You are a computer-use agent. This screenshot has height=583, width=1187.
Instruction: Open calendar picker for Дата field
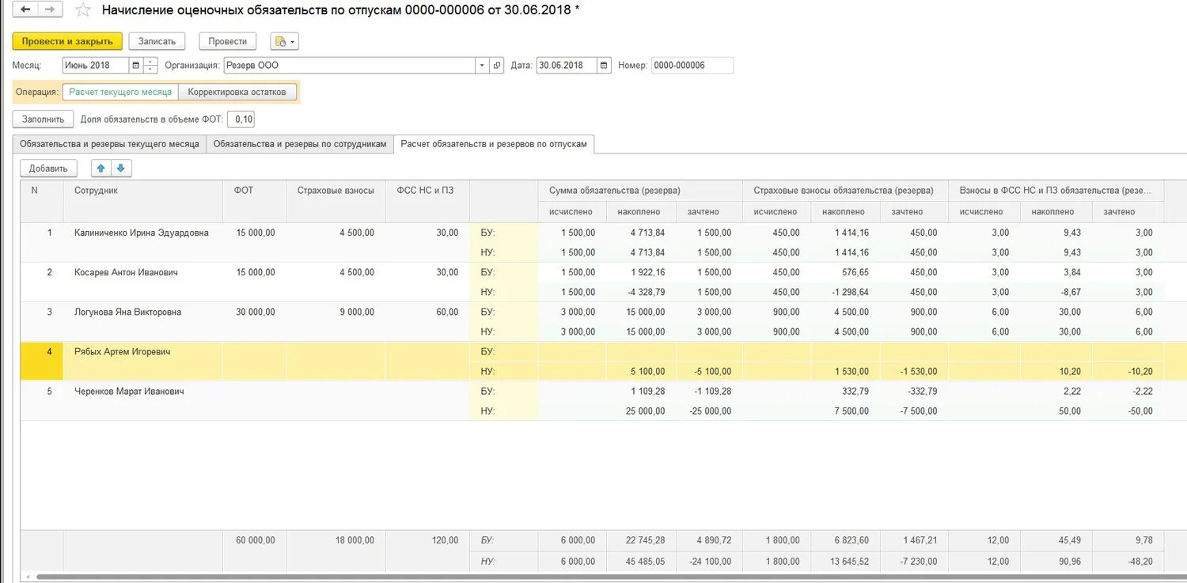pos(605,66)
